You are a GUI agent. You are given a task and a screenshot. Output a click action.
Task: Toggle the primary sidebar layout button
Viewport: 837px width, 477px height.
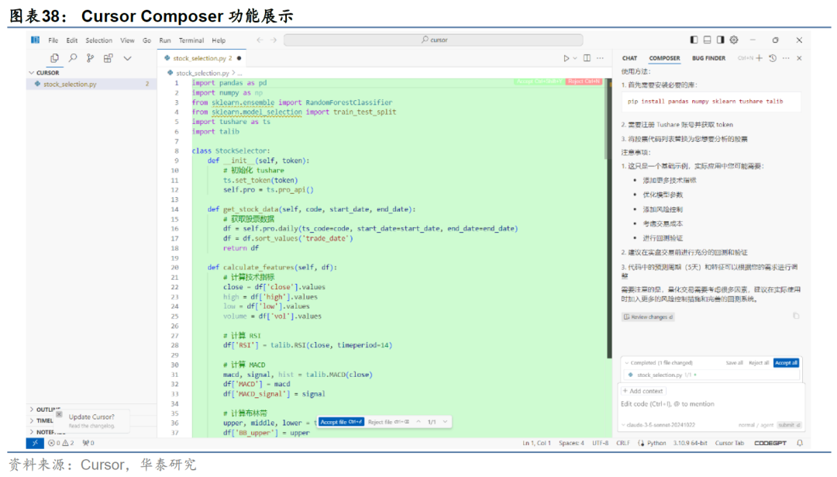tap(694, 40)
